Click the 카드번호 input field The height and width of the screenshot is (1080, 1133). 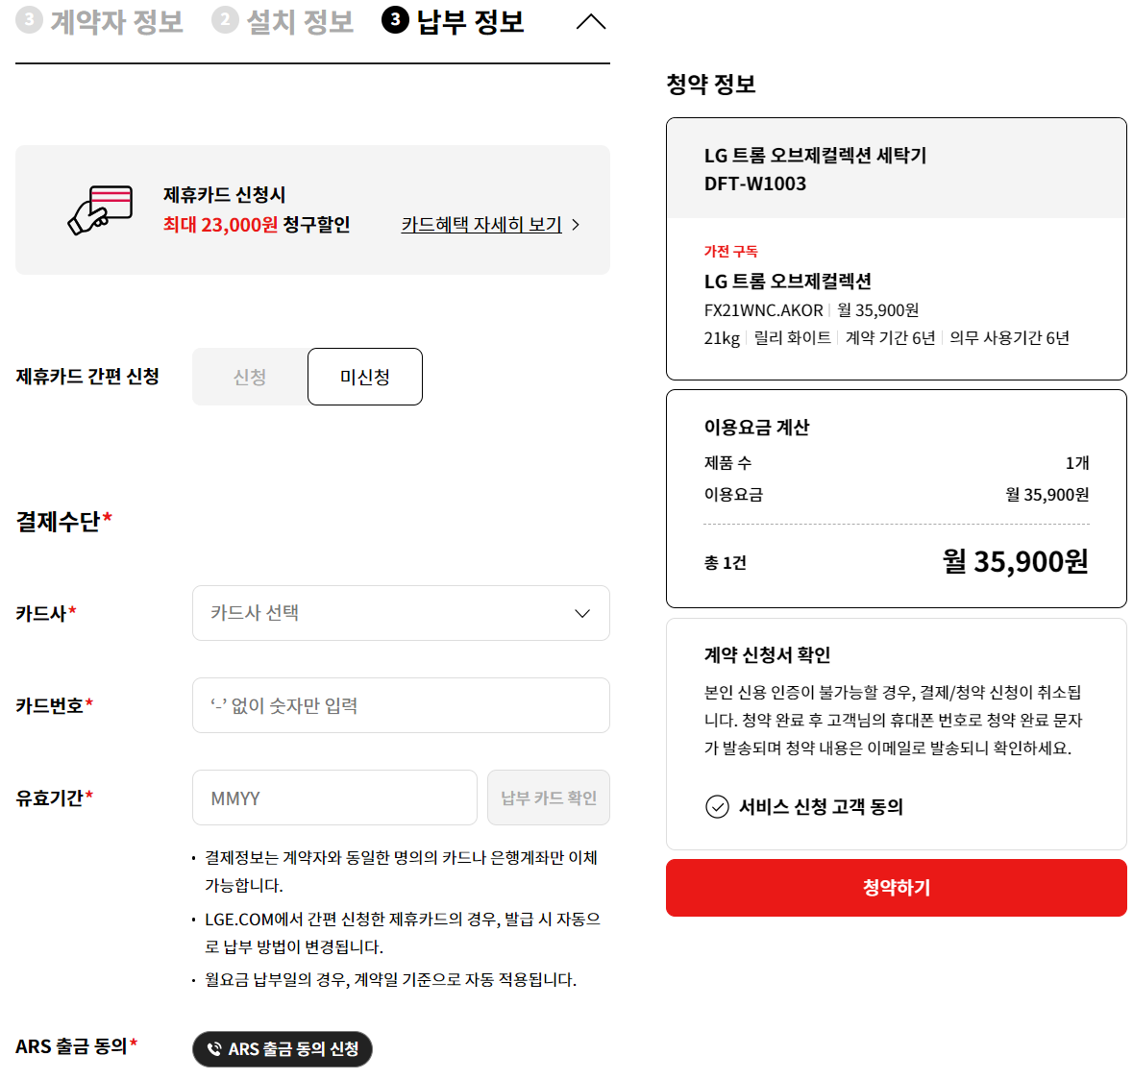pos(401,705)
